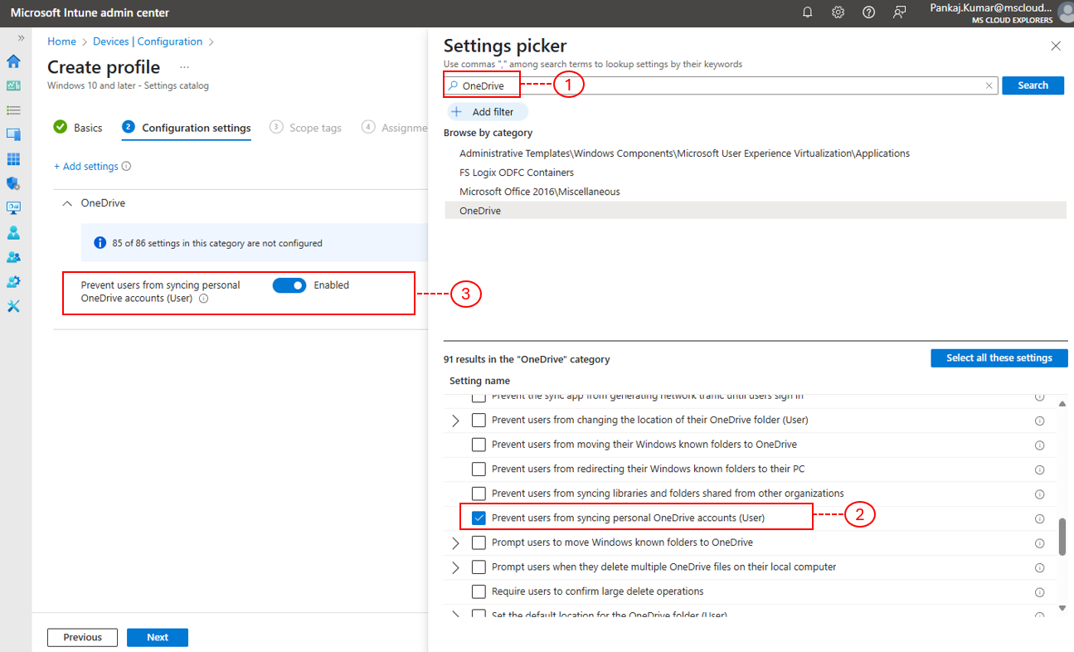
Task: Expand Prompt users to move known folders row
Action: [x=455, y=543]
